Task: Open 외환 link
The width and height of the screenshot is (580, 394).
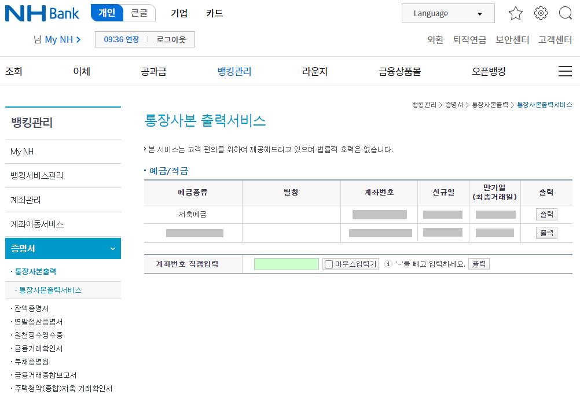Action: (435, 39)
